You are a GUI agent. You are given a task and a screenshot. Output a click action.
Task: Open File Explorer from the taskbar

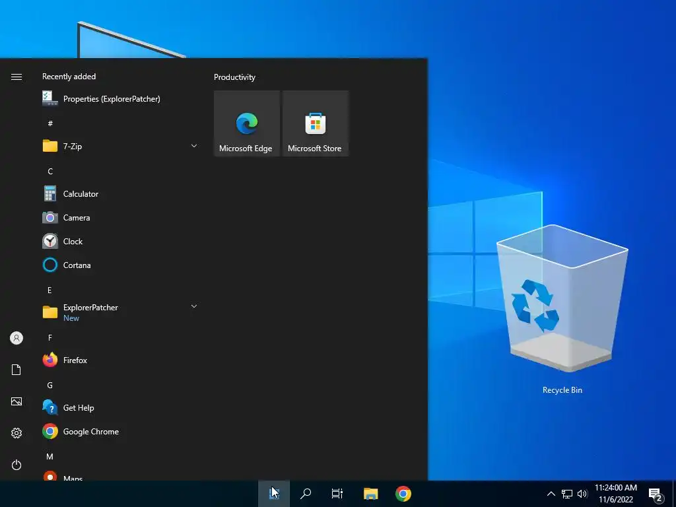(x=371, y=494)
